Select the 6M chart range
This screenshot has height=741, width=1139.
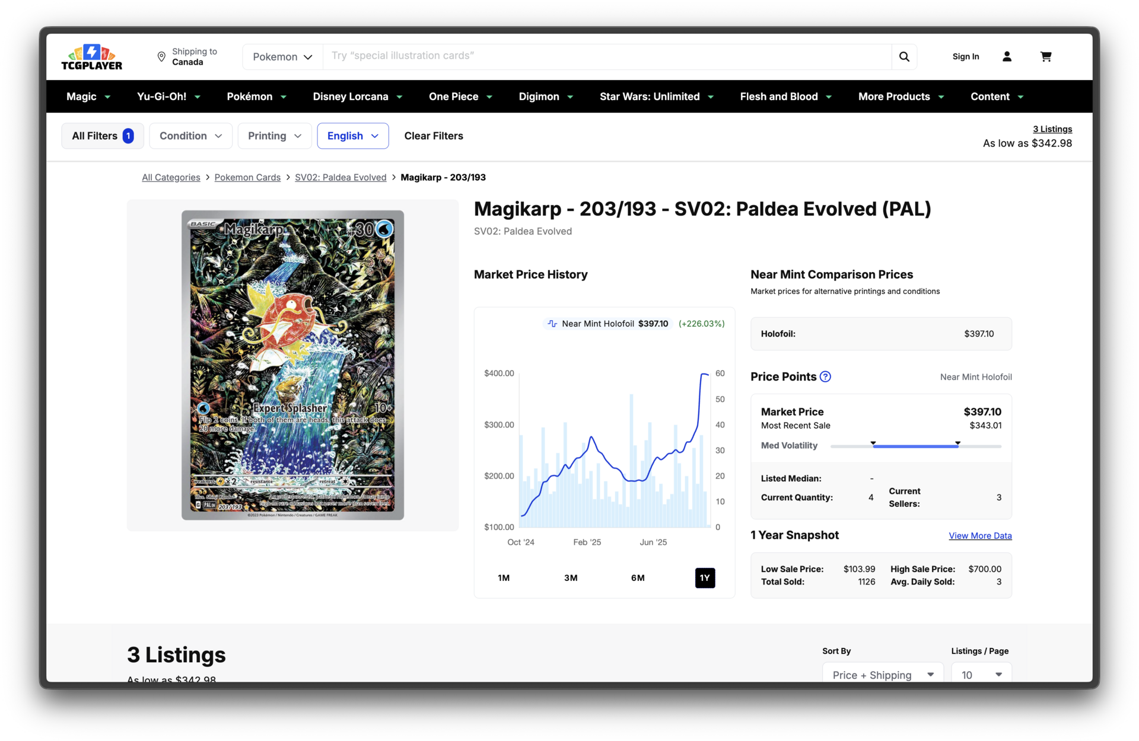(x=638, y=578)
